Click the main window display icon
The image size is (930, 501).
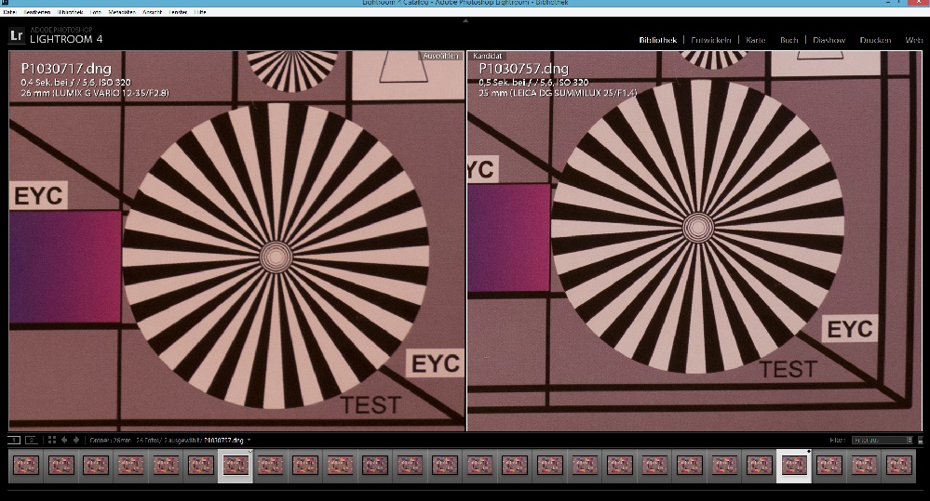point(15,440)
